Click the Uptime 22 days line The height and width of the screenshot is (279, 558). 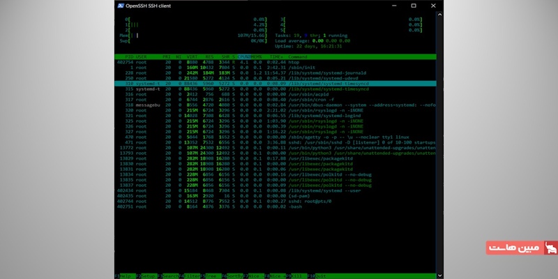[308, 46]
